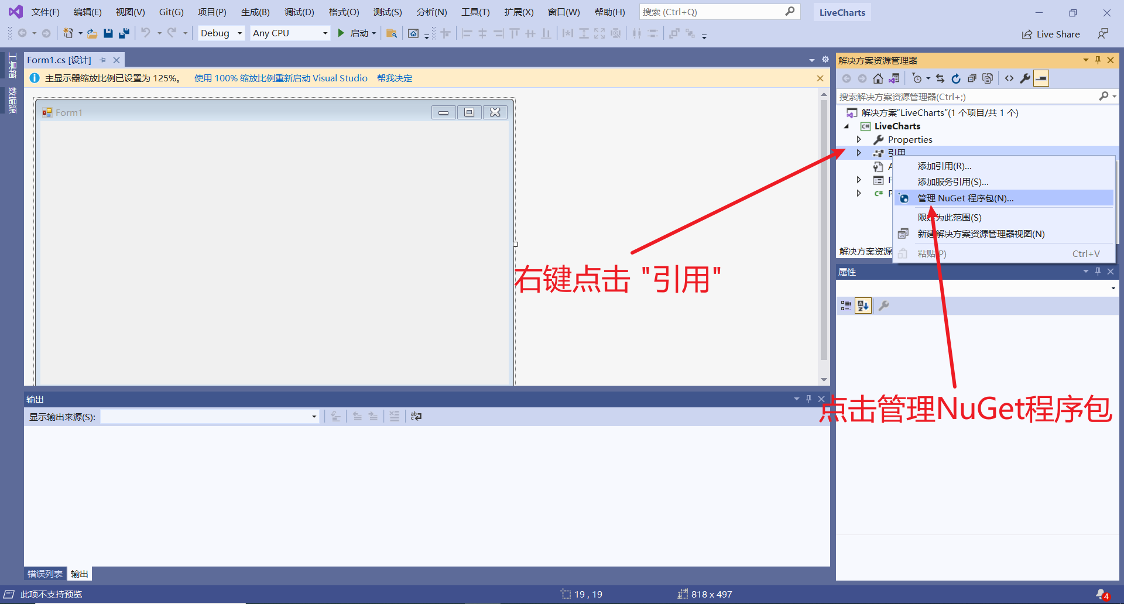Select 管理 NuGet 程序包(N) from context menu
Viewport: 1124px width, 604px height.
tap(1004, 198)
